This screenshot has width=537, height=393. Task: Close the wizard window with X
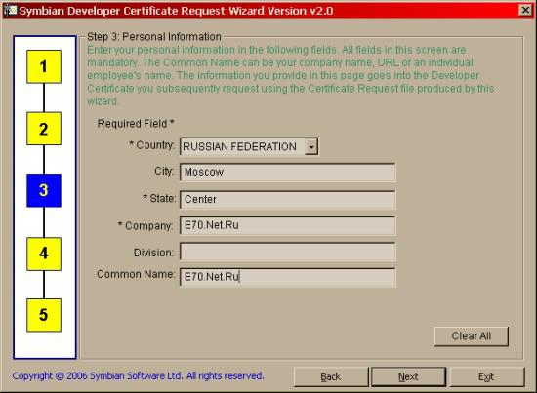[x=525, y=10]
